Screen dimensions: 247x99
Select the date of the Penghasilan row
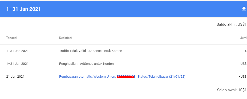[17, 64]
